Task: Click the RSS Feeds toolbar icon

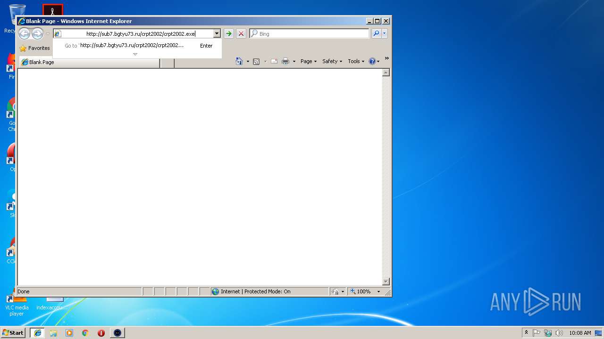Action: coord(256,61)
